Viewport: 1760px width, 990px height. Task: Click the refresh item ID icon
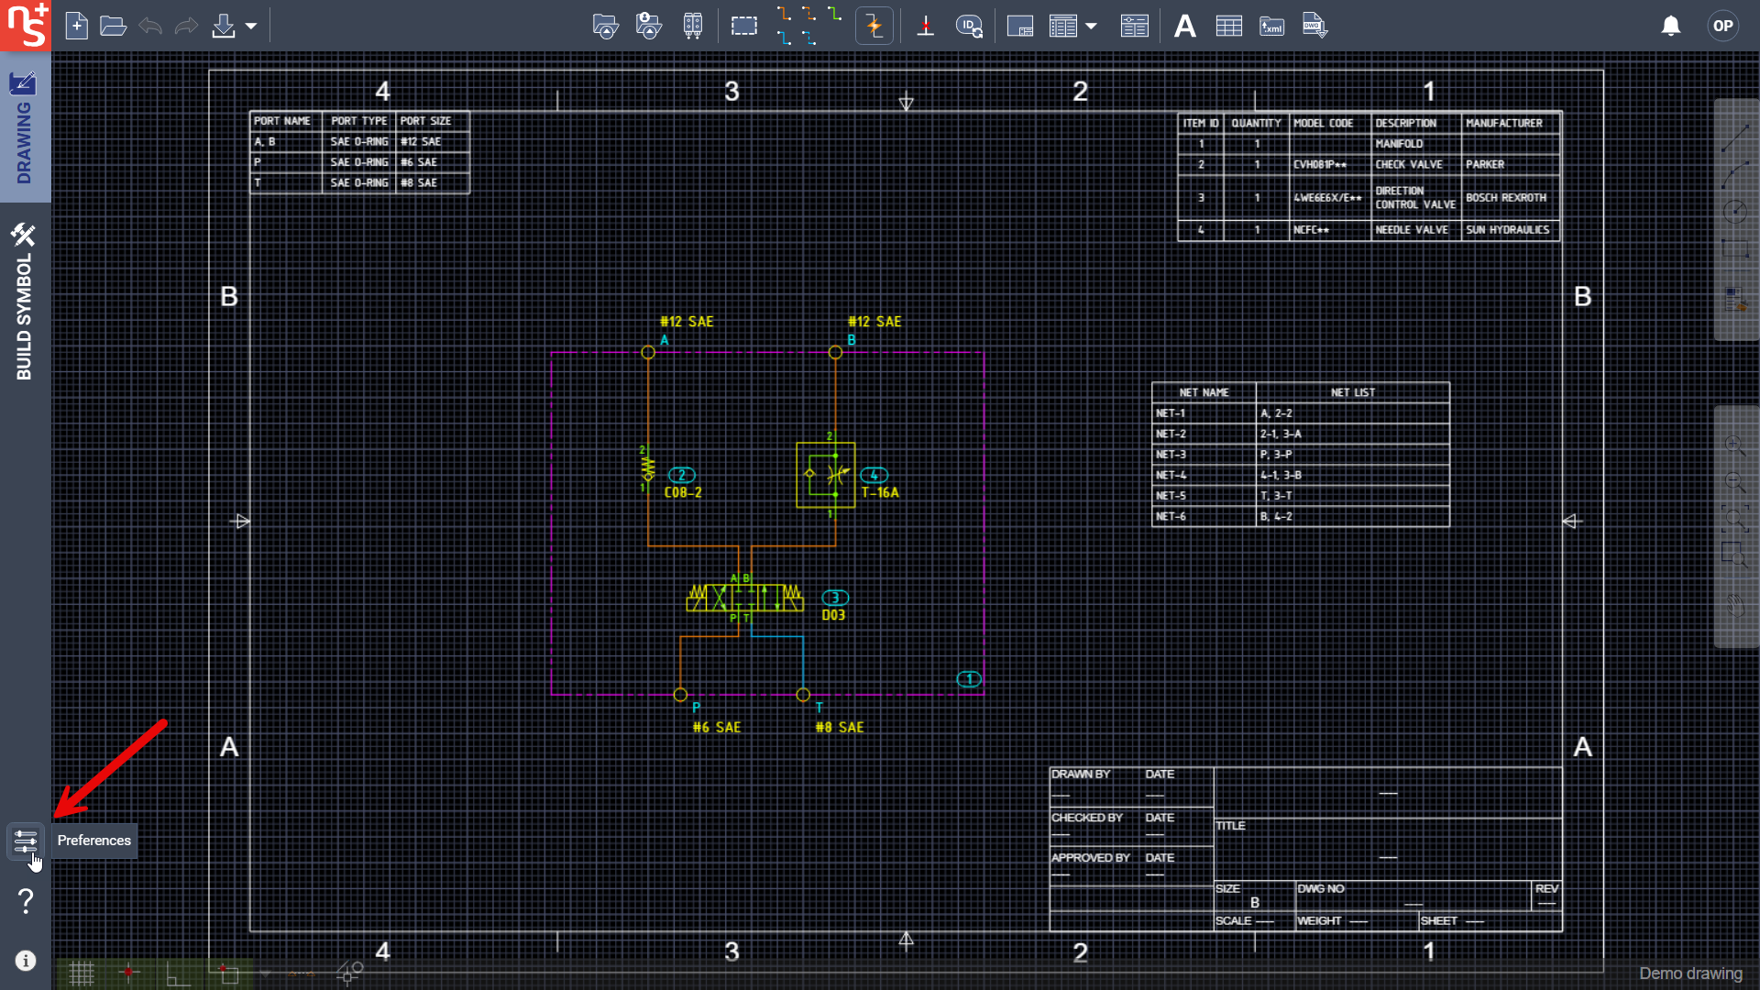tap(969, 26)
